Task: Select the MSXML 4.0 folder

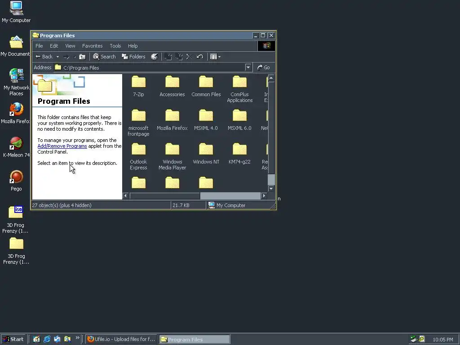Action: point(206,120)
